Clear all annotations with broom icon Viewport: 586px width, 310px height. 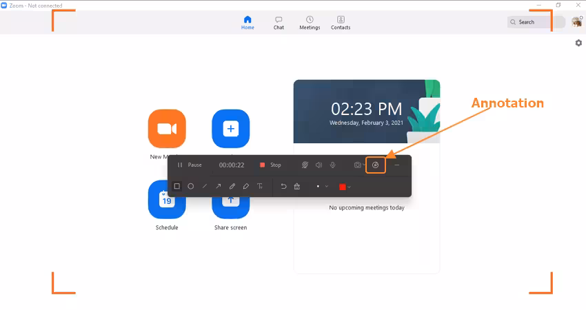coord(297,186)
